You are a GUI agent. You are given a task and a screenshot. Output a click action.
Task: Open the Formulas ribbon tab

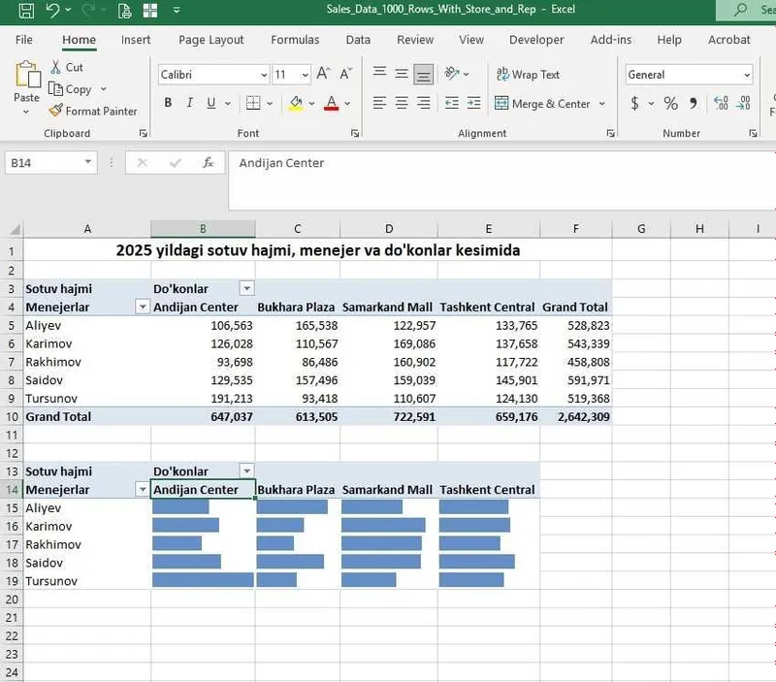pos(295,40)
